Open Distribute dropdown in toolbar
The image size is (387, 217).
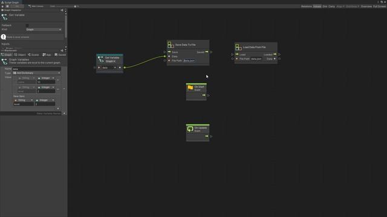tap(353, 6)
